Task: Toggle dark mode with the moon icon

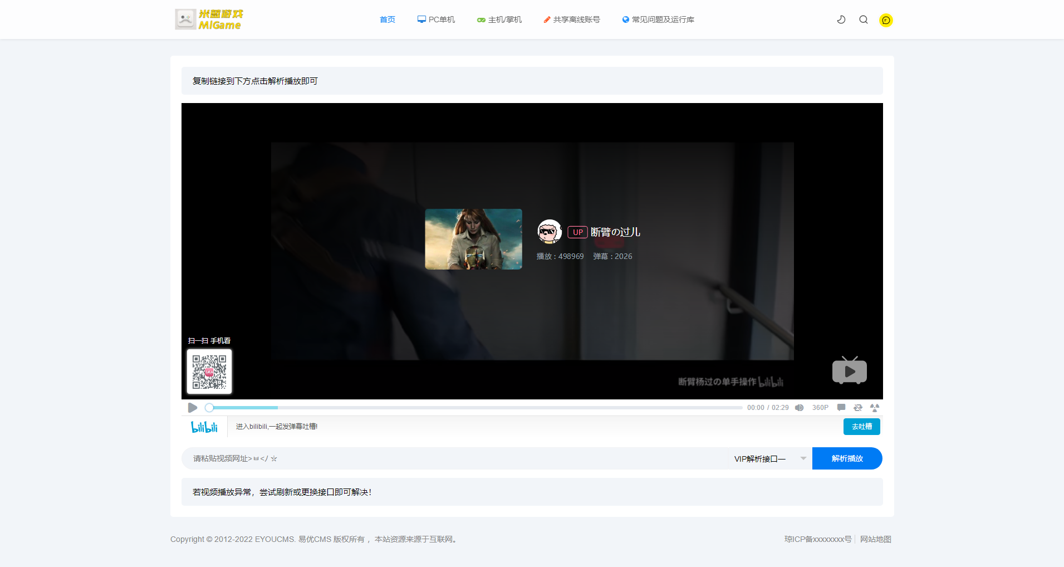Action: (x=841, y=19)
